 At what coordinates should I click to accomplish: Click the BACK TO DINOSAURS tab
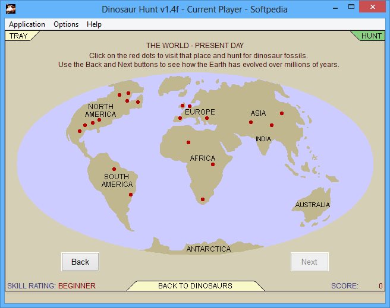pyautogui.click(x=195, y=286)
